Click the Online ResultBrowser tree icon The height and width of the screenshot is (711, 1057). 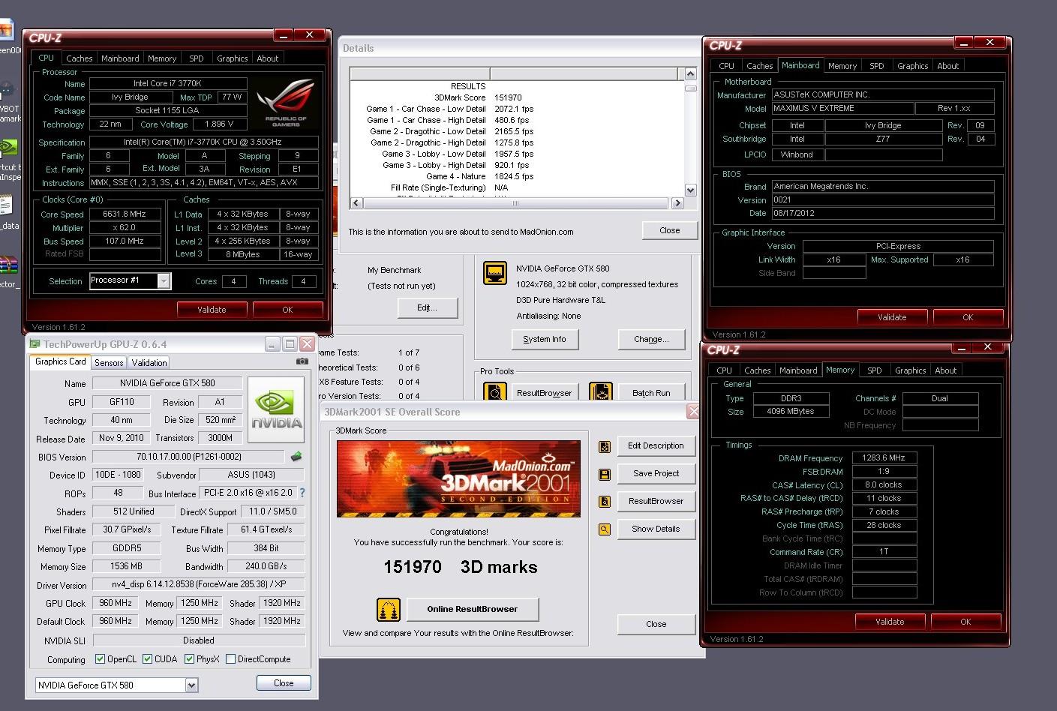pyautogui.click(x=389, y=609)
